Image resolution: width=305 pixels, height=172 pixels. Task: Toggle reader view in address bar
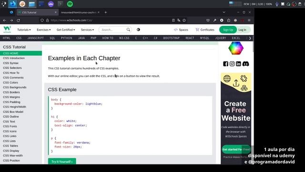coord(173,20)
